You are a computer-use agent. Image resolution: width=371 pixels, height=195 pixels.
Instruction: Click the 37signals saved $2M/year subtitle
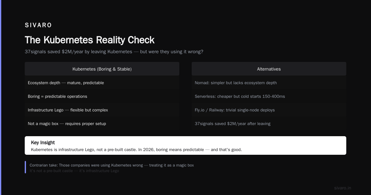(114, 52)
